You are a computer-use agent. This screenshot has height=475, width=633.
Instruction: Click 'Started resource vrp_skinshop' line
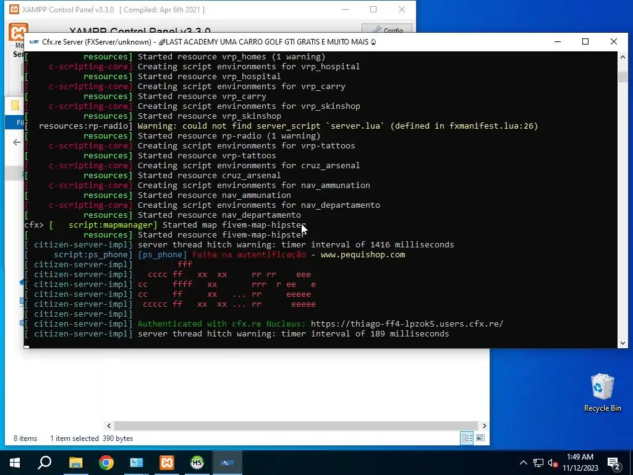(209, 116)
